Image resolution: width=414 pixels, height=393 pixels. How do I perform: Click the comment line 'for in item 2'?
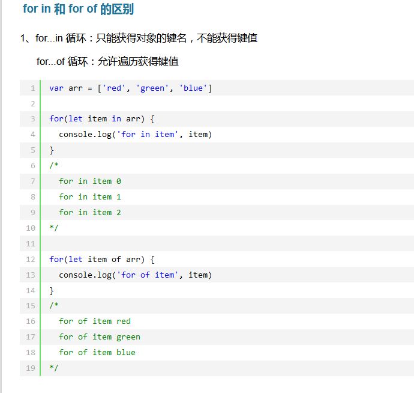(90, 212)
